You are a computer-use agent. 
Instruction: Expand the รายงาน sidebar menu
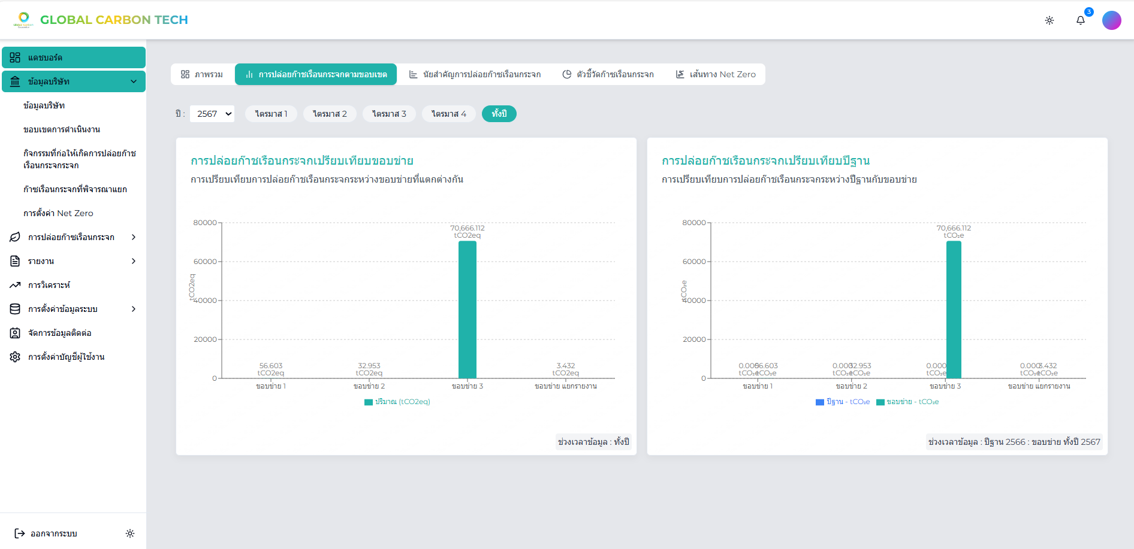133,261
